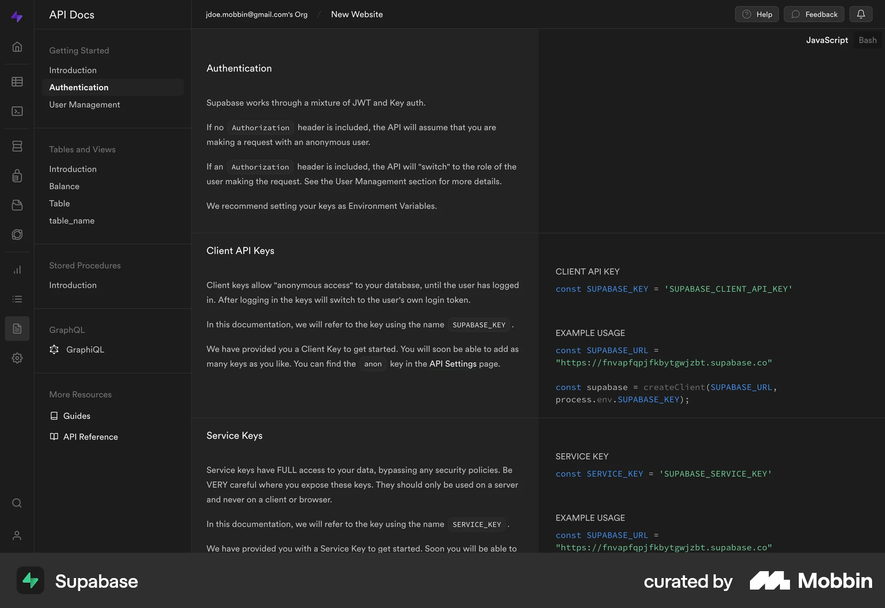This screenshot has width=885, height=608.
Task: Select User Management in sidebar
Action: [84, 105]
